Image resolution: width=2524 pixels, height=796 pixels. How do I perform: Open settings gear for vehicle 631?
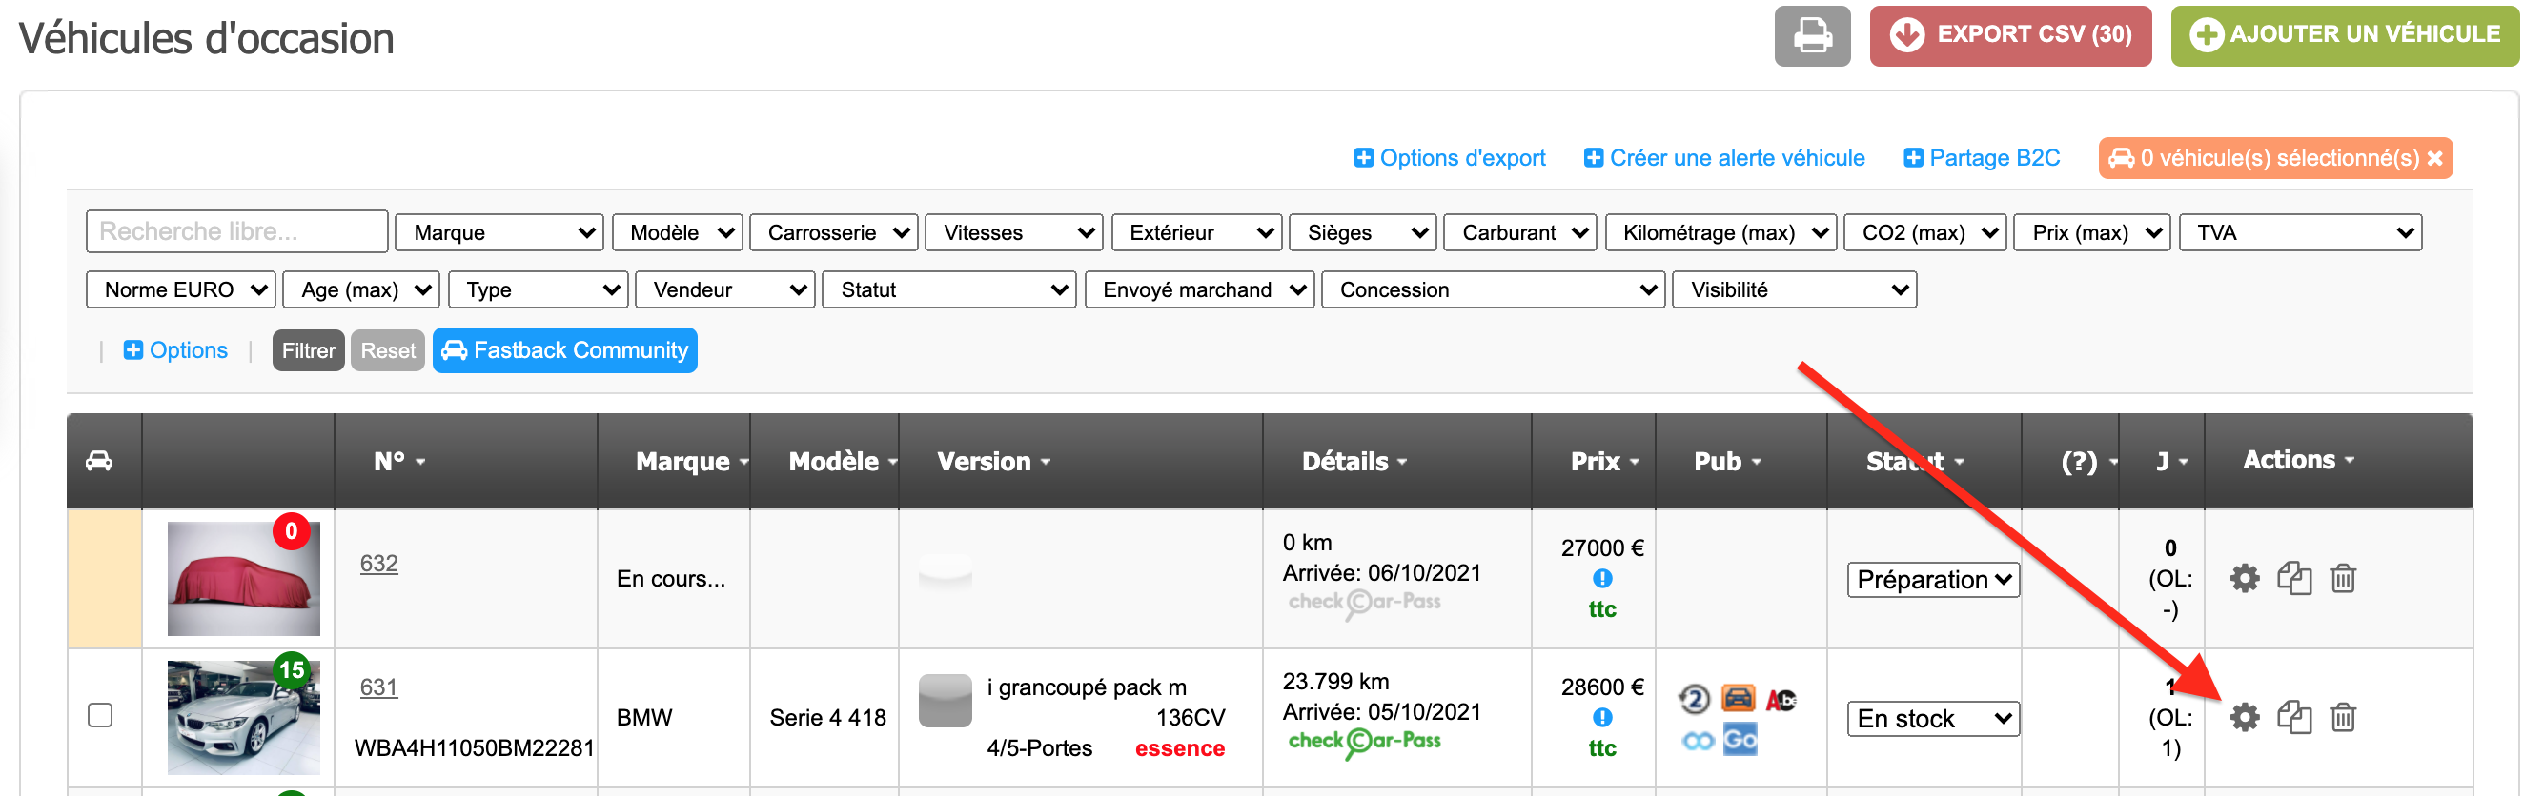tap(2244, 718)
